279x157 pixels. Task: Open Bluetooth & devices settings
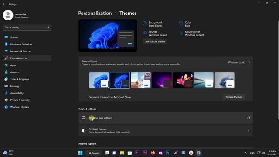click(27, 44)
